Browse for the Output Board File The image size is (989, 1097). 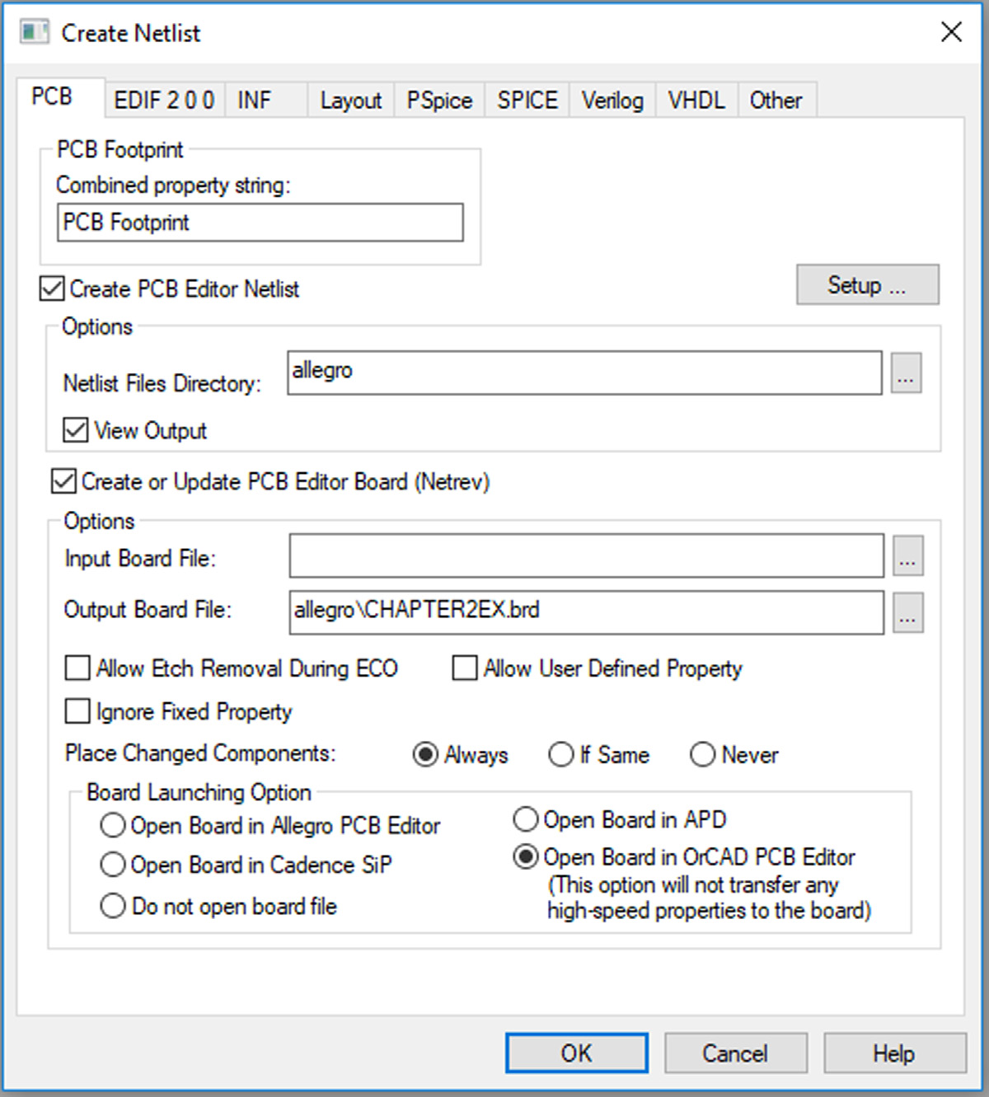[x=907, y=613]
